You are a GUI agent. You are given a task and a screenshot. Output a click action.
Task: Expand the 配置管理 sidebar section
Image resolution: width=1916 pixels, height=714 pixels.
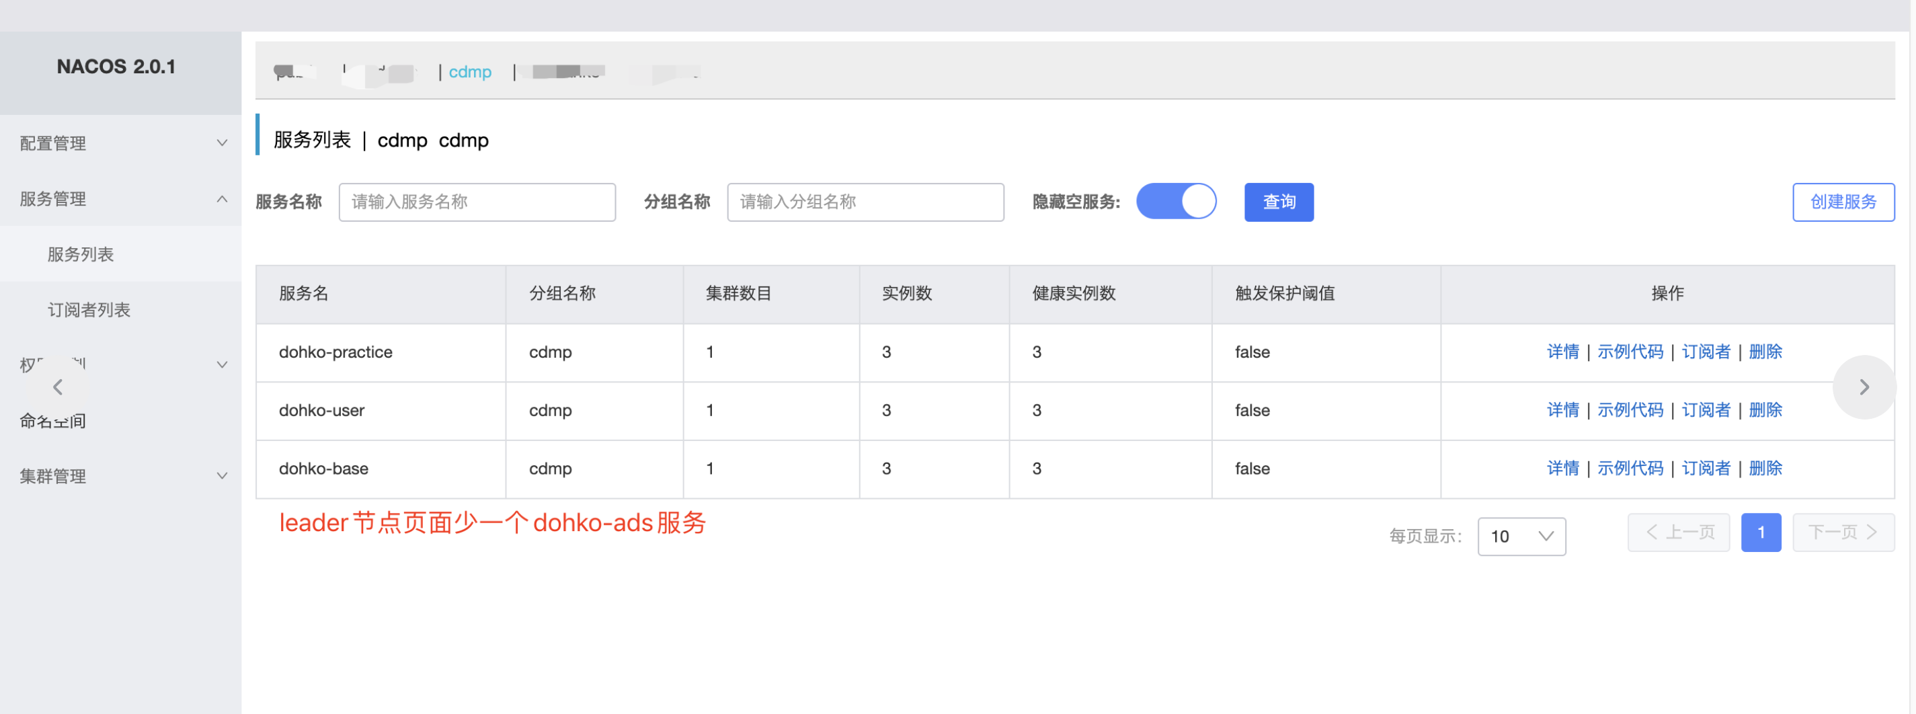(120, 143)
